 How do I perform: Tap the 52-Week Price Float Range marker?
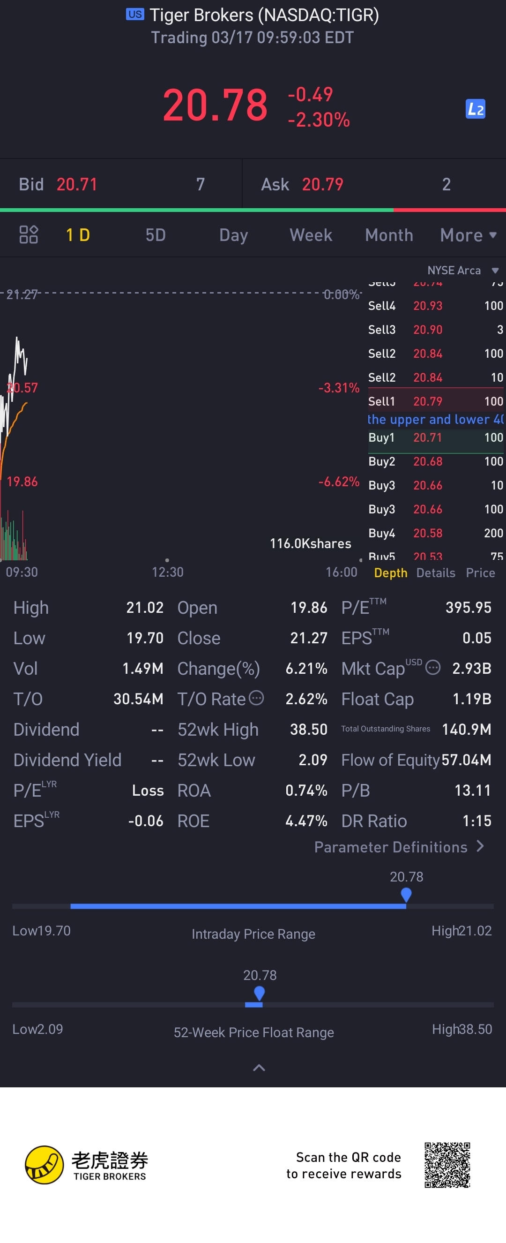(x=259, y=994)
